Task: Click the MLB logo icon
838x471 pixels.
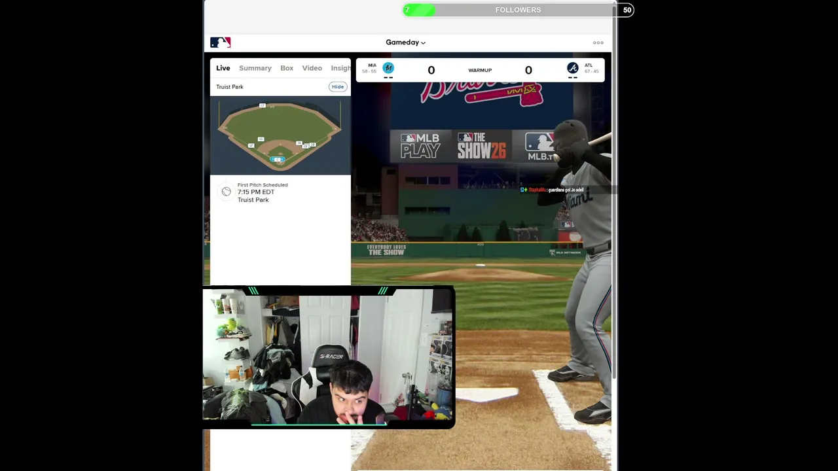Action: tap(220, 43)
